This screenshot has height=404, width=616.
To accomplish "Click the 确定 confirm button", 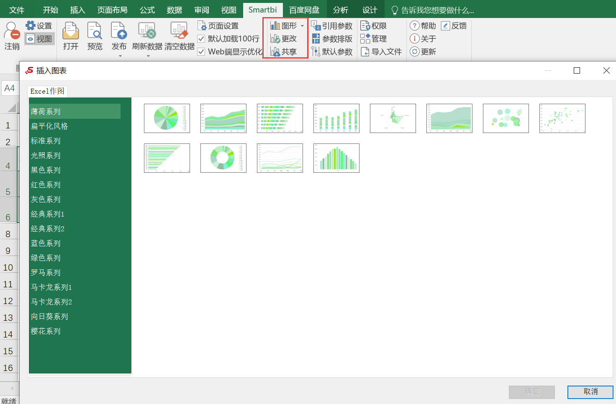I will click(532, 392).
